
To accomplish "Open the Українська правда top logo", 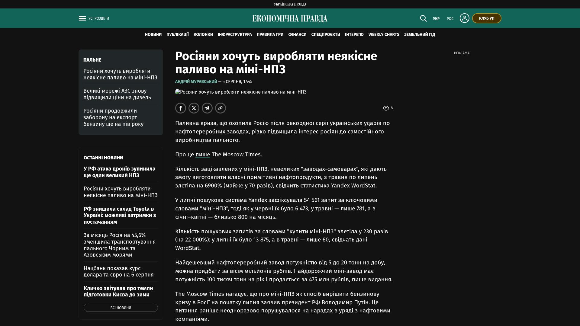I will click(290, 4).
